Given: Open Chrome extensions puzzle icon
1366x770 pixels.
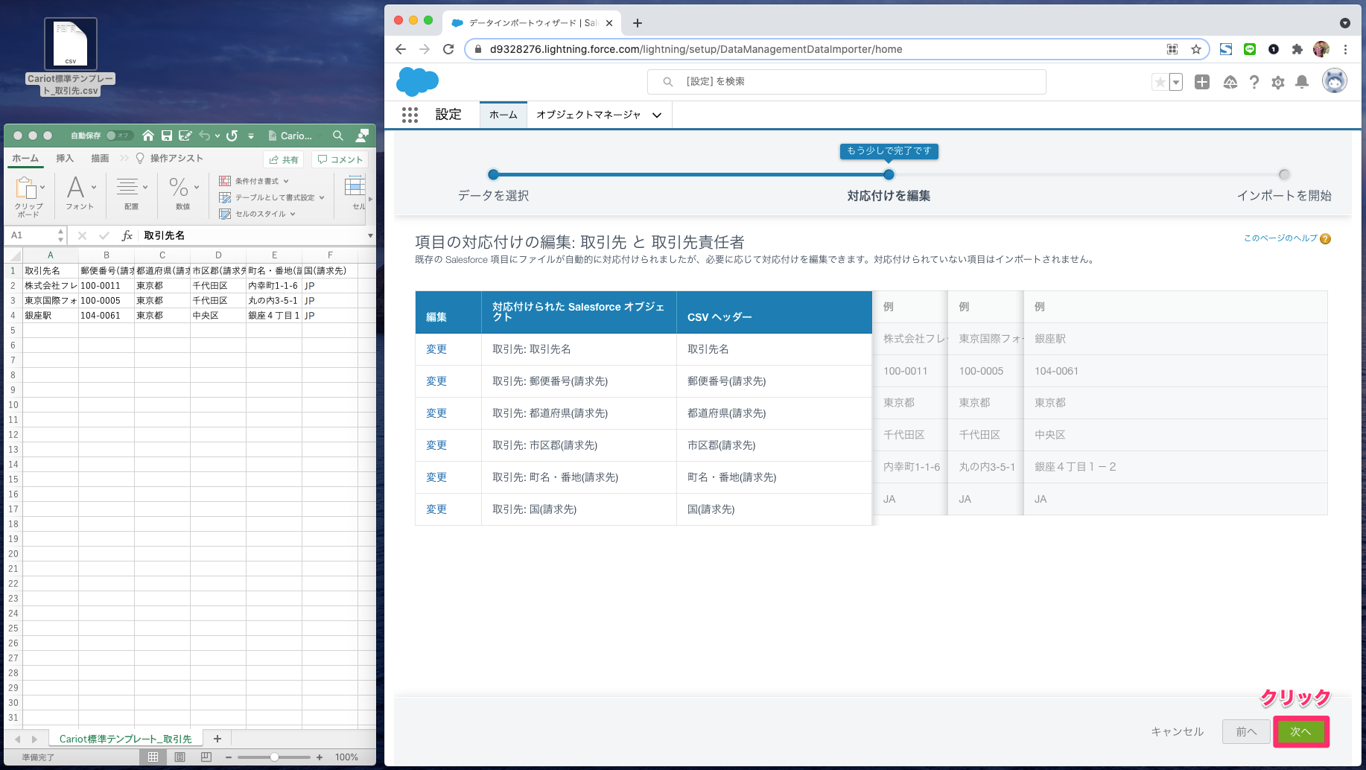Looking at the screenshot, I should (x=1297, y=49).
